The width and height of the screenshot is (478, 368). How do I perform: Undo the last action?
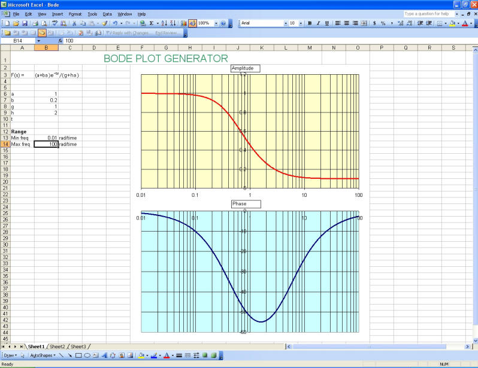[x=115, y=23]
